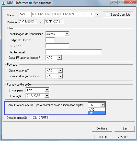Click the Período end date field 30/11/2013

pos(54,21)
